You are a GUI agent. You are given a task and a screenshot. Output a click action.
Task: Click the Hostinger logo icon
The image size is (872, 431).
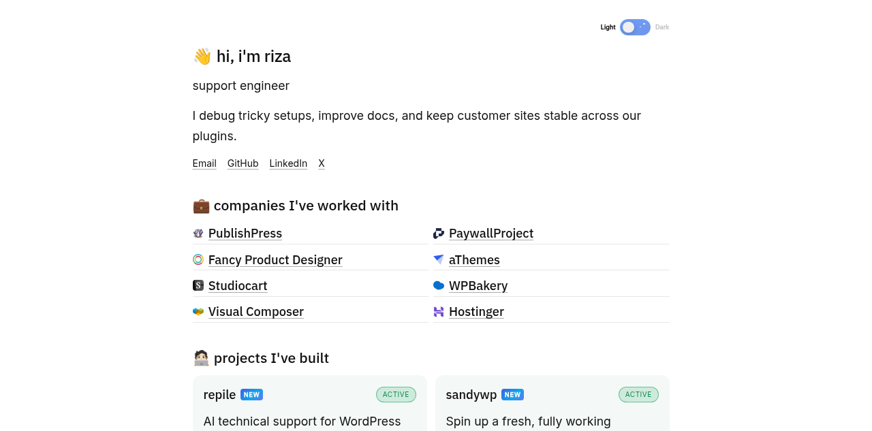click(x=439, y=312)
